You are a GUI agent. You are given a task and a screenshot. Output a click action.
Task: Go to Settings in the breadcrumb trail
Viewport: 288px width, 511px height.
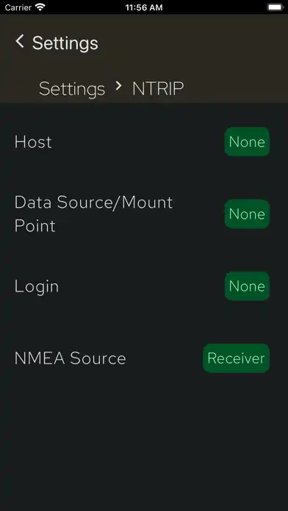(72, 89)
